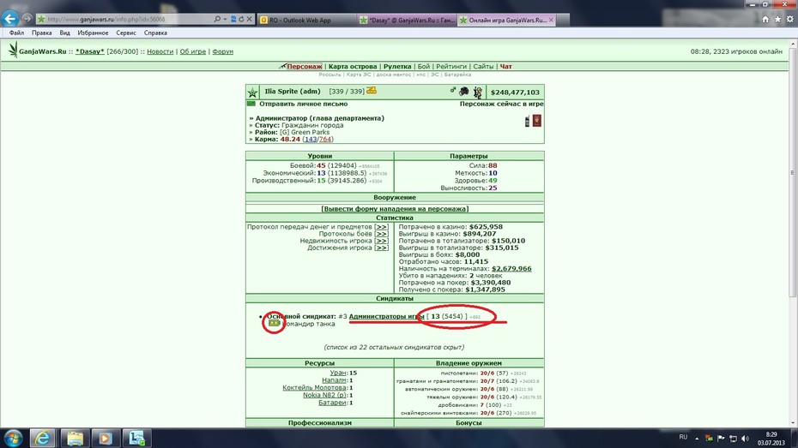The image size is (798, 448).
Task: Open the Уран resource link
Action: pos(338,373)
